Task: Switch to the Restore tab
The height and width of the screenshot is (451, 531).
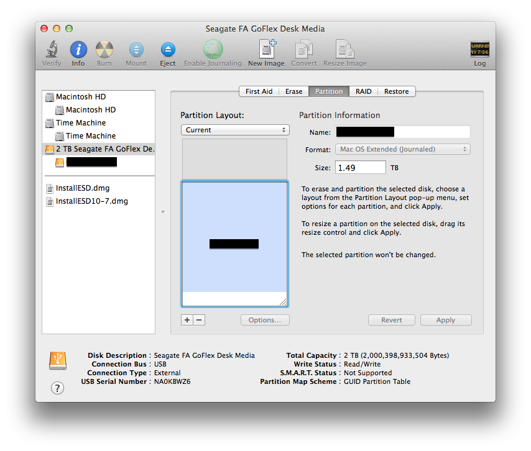Action: tap(397, 91)
